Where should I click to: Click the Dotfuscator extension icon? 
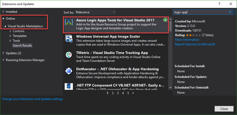click(x=69, y=71)
